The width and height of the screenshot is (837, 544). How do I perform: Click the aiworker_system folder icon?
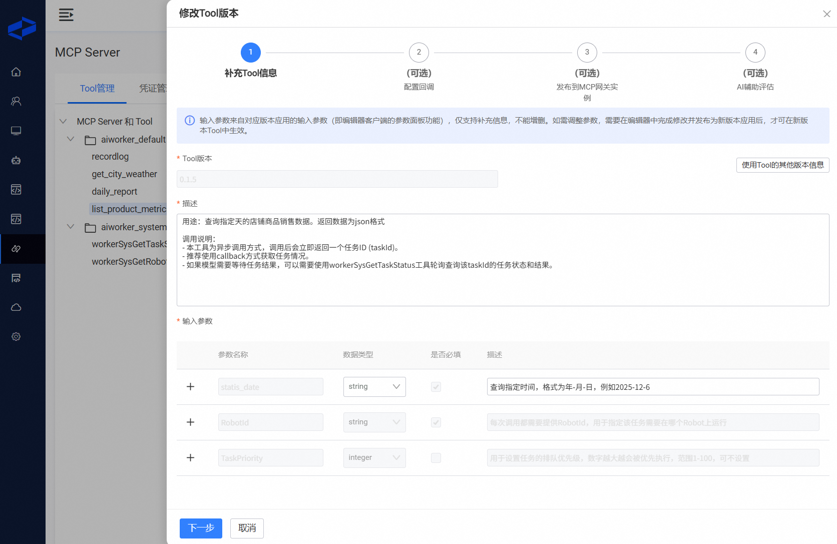tap(90, 228)
